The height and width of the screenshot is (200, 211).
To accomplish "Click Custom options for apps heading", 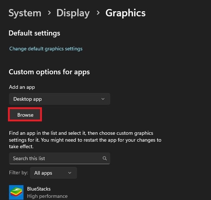I will pyautogui.click(x=49, y=72).
